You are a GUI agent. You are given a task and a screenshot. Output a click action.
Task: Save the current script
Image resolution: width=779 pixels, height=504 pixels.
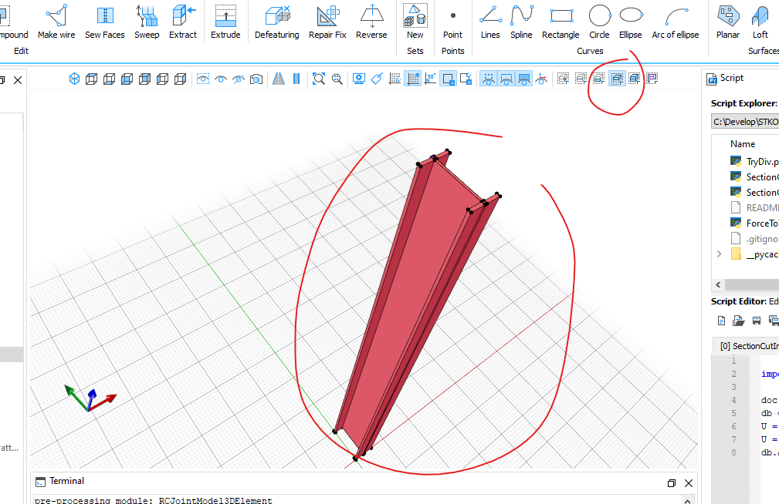756,321
